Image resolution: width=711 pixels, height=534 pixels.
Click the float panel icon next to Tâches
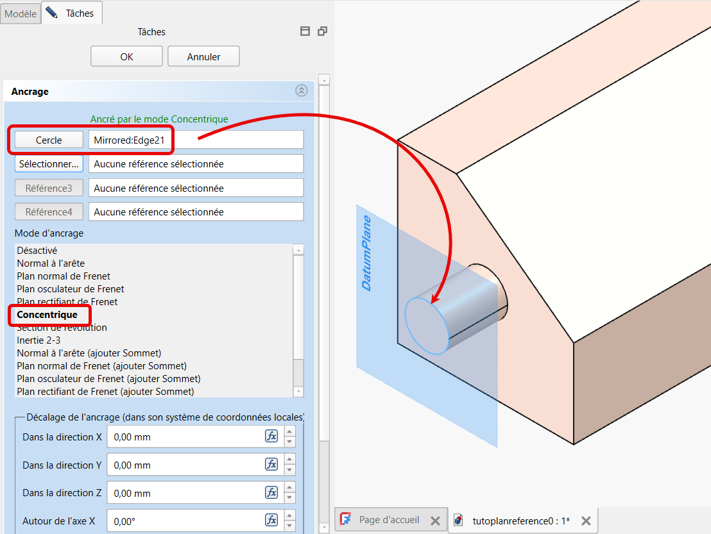(322, 31)
